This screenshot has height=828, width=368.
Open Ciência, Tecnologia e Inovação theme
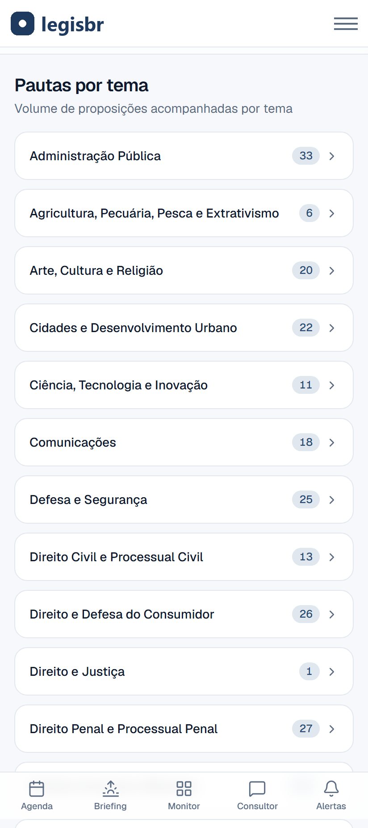[x=184, y=385]
